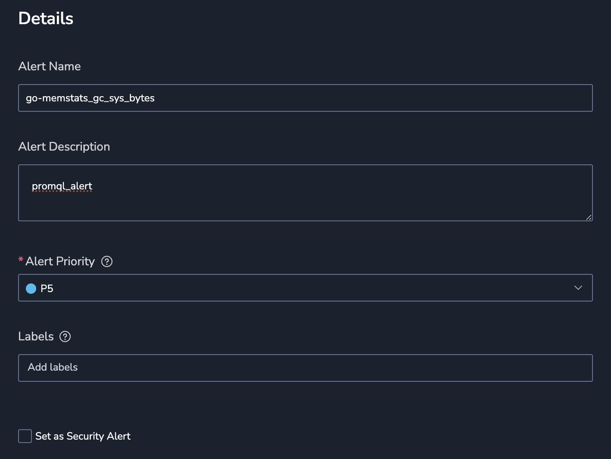Select the P5 value text in priority selector
611x459 pixels.
(x=47, y=289)
